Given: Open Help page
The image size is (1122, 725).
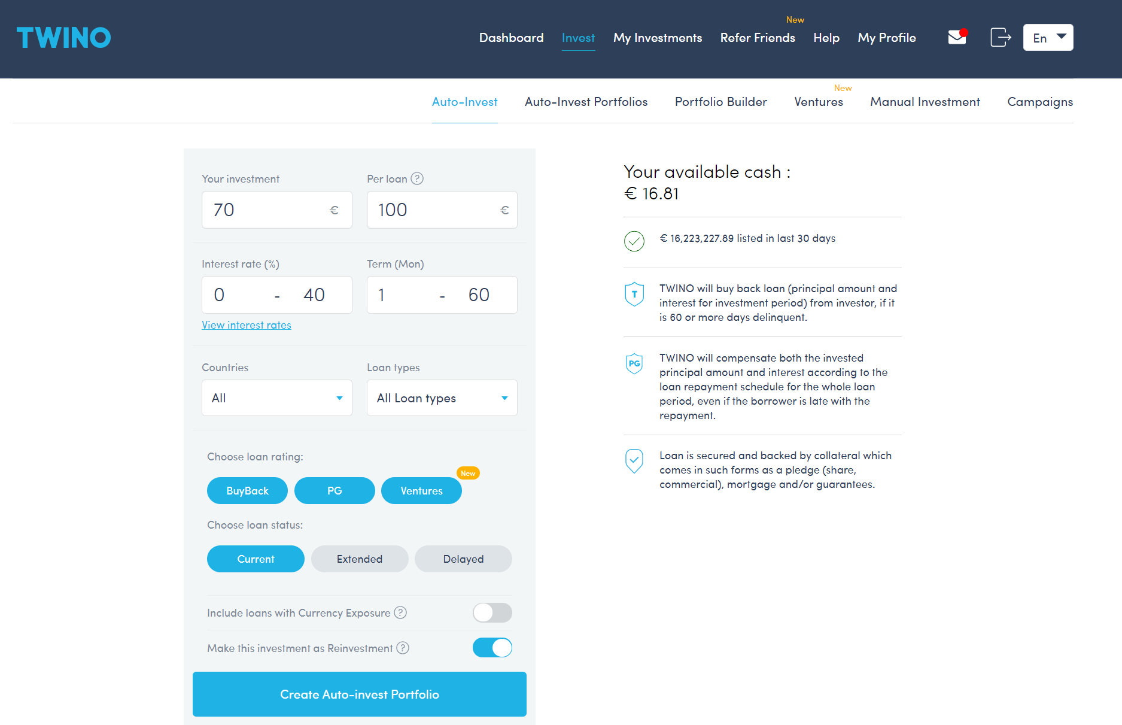Looking at the screenshot, I should coord(826,38).
